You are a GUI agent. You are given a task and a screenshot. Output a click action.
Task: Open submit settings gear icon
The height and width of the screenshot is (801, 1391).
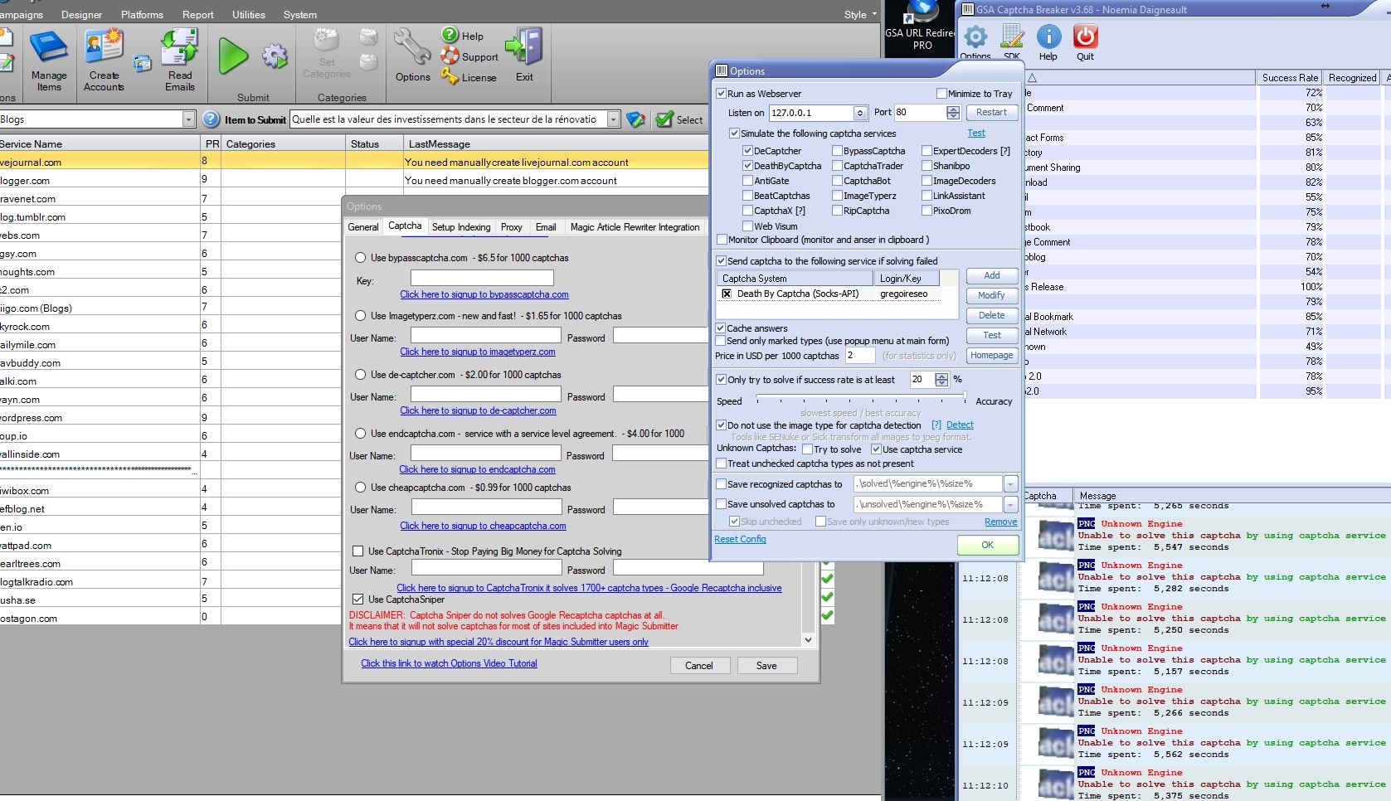[x=275, y=56]
